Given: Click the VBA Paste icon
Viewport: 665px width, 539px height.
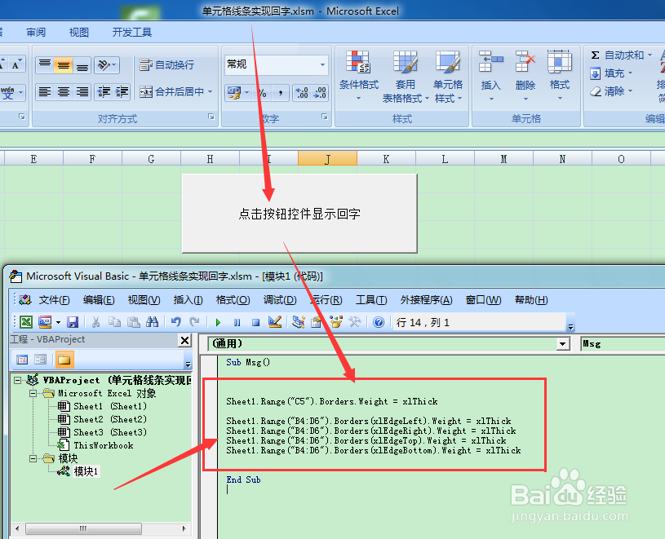Looking at the screenshot, I should click(x=134, y=322).
